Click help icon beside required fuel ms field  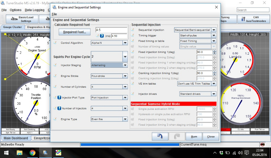coord(102,36)
